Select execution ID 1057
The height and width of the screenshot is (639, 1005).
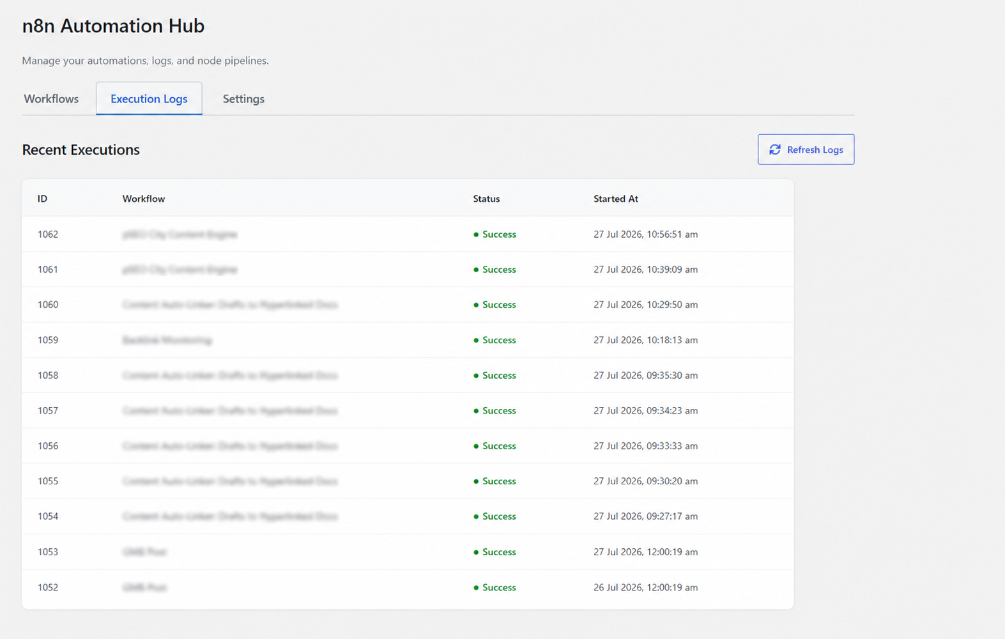[48, 411]
